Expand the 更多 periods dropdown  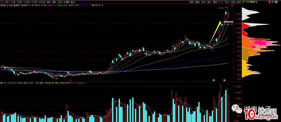point(73,2)
